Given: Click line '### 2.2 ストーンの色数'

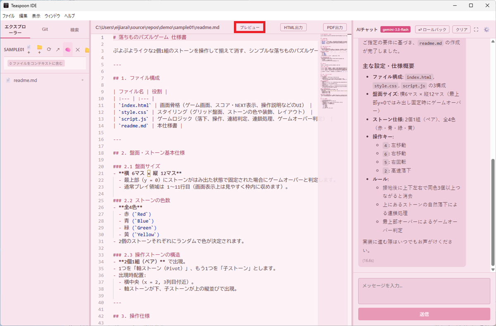Looking at the screenshot, I should click(141, 200).
